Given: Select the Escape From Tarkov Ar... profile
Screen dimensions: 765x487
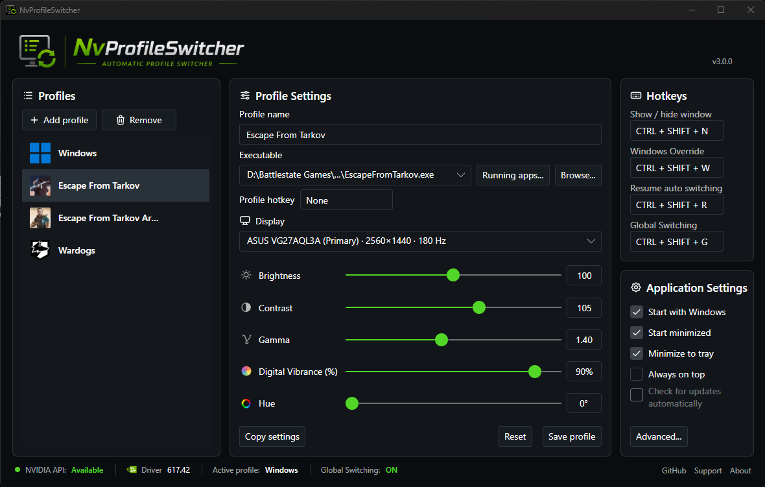Looking at the screenshot, I should [x=115, y=218].
